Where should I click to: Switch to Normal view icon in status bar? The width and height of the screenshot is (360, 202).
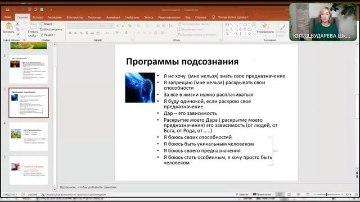[x=280, y=195]
